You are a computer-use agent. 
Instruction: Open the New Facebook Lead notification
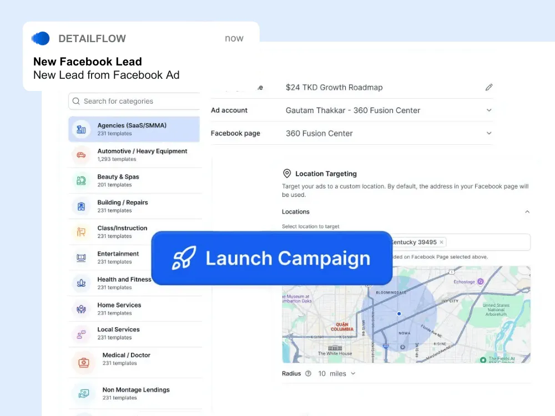(x=141, y=57)
